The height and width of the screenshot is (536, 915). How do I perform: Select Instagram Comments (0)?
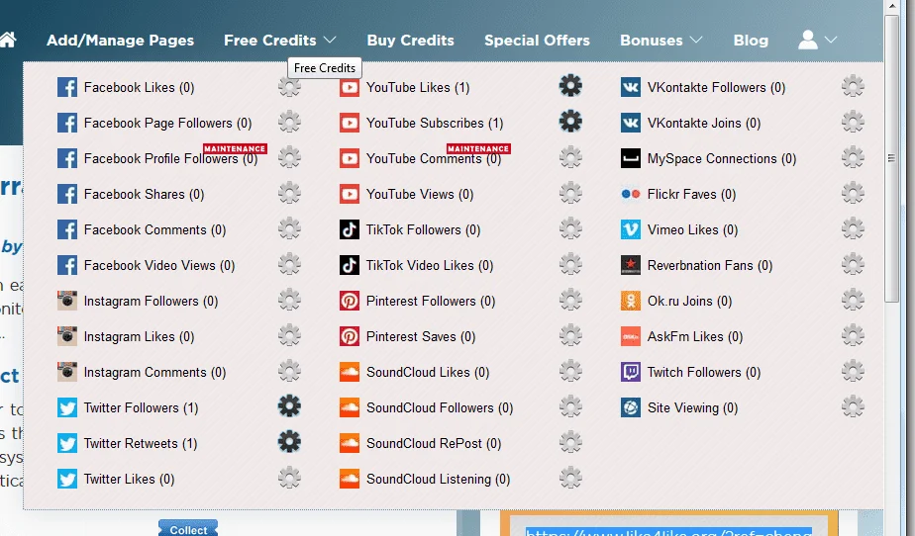tap(154, 372)
